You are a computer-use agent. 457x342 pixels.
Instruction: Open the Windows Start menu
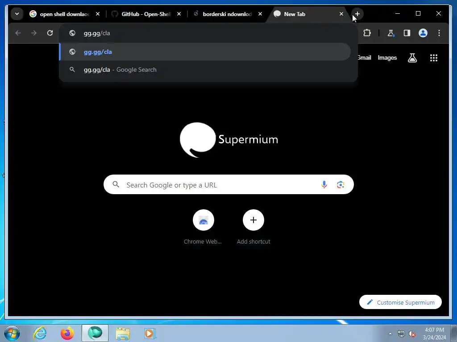coord(12,333)
